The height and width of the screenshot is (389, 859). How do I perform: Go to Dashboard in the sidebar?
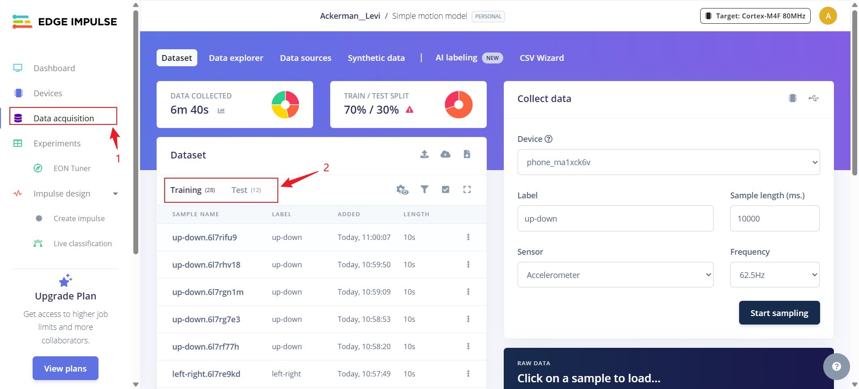click(x=54, y=68)
